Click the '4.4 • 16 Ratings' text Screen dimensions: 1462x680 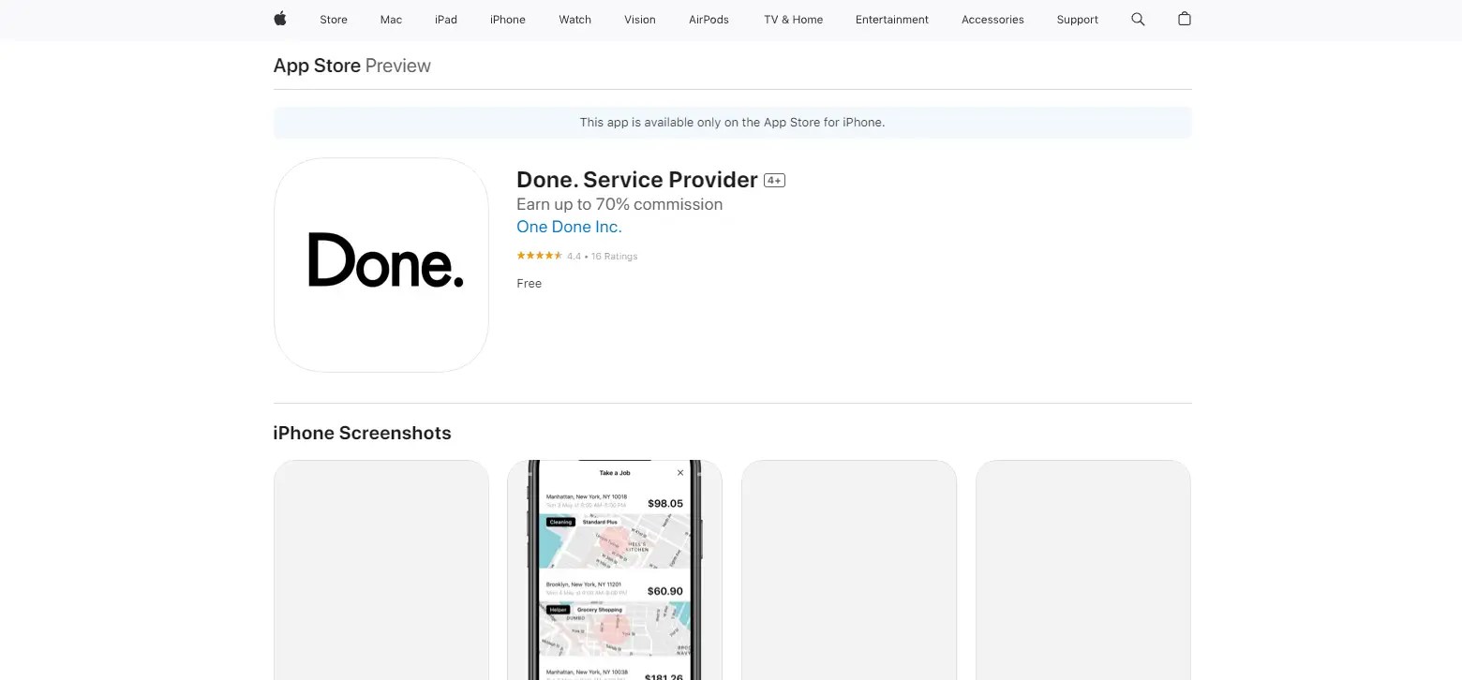click(602, 256)
